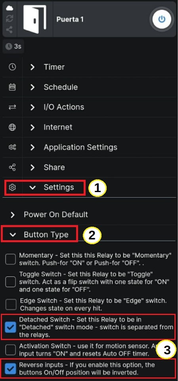Screen dimensions: 178x381
Task: Click the arrows icon beside I/O Actions
Action: 12,107
